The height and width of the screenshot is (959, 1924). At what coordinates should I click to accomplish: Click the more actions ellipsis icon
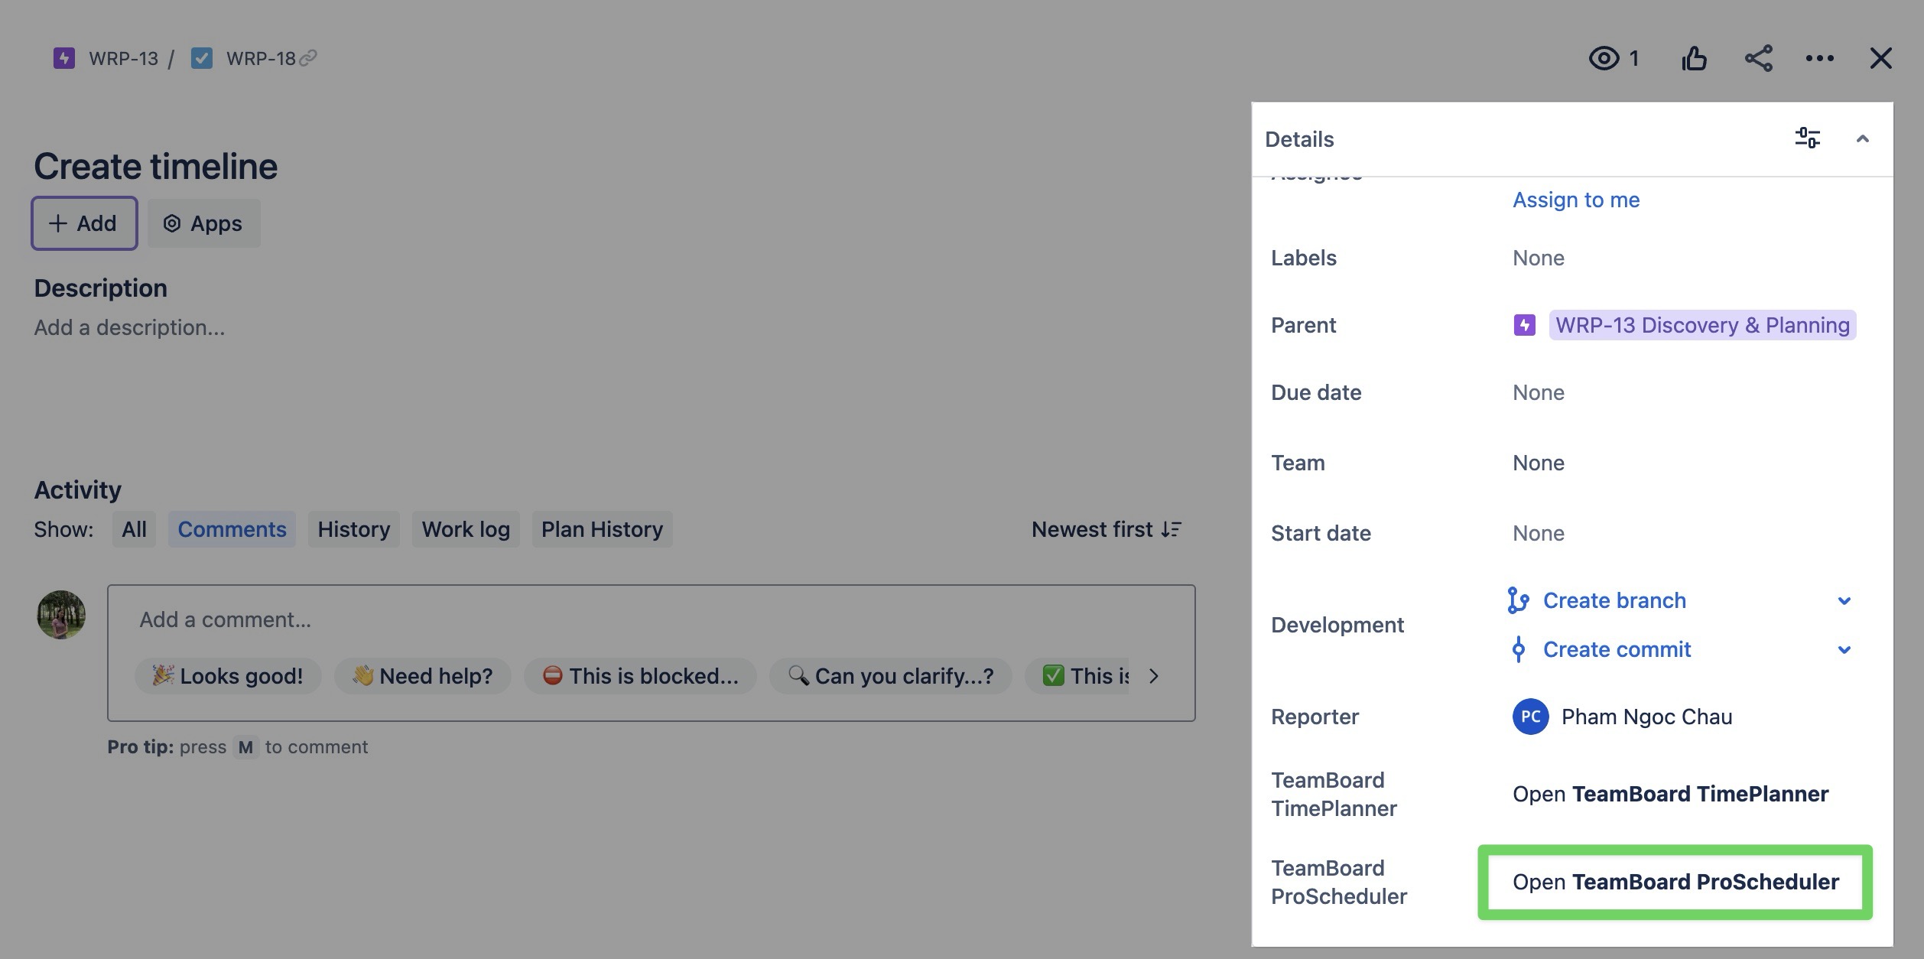1820,57
